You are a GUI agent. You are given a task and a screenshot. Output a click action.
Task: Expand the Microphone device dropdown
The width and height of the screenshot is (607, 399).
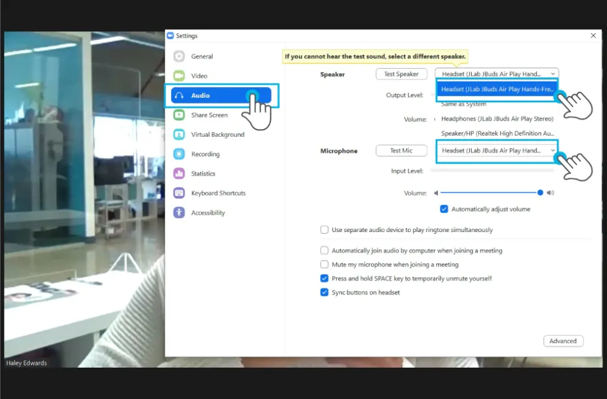click(x=497, y=150)
